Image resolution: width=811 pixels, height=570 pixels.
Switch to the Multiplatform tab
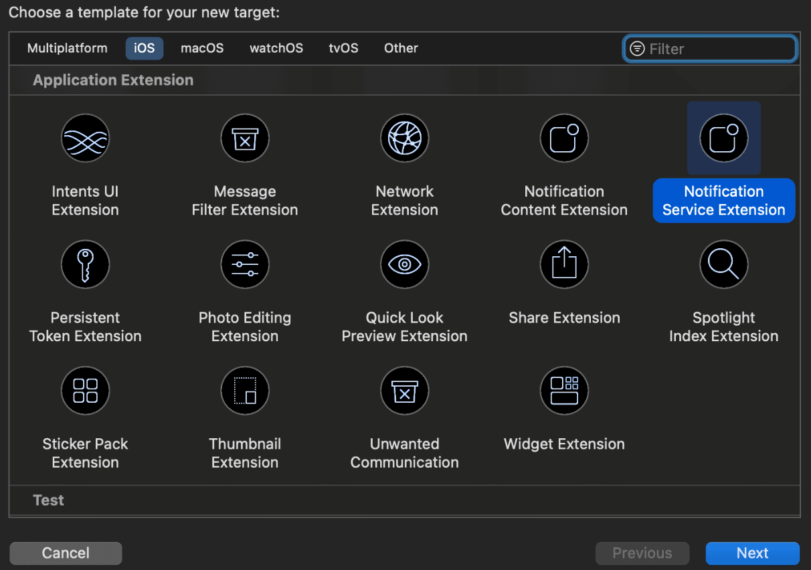pyautogui.click(x=67, y=48)
